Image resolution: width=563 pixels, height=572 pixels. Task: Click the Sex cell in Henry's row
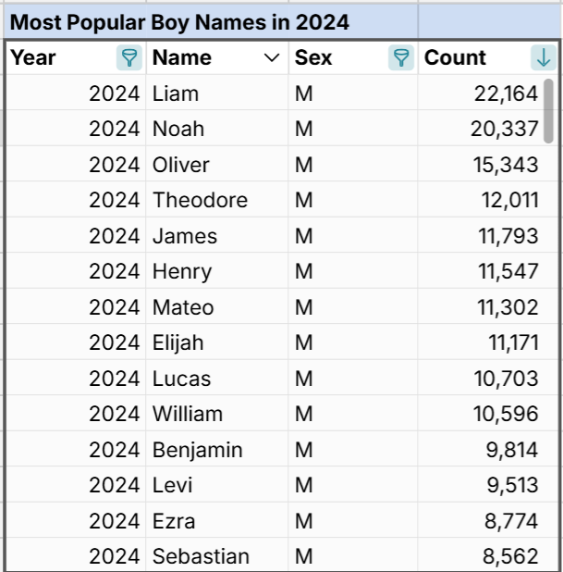pyautogui.click(x=304, y=271)
